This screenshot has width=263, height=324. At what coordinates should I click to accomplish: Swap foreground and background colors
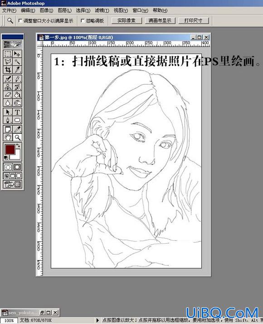18,145
